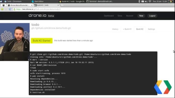Close the Build #2 | todo tab
Viewport: 175px width, 98px height.
point(58,5)
